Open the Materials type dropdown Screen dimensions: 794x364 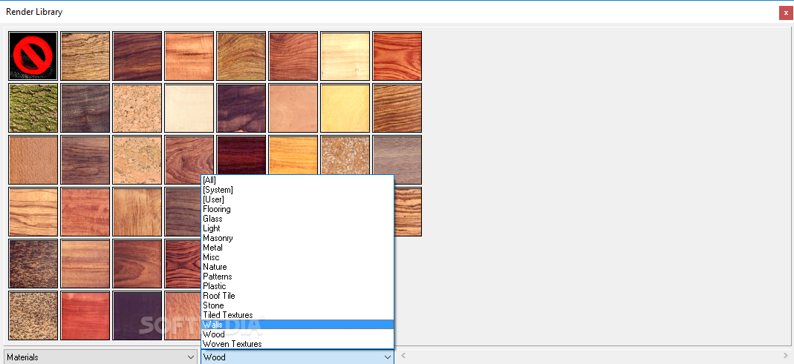[x=100, y=357]
